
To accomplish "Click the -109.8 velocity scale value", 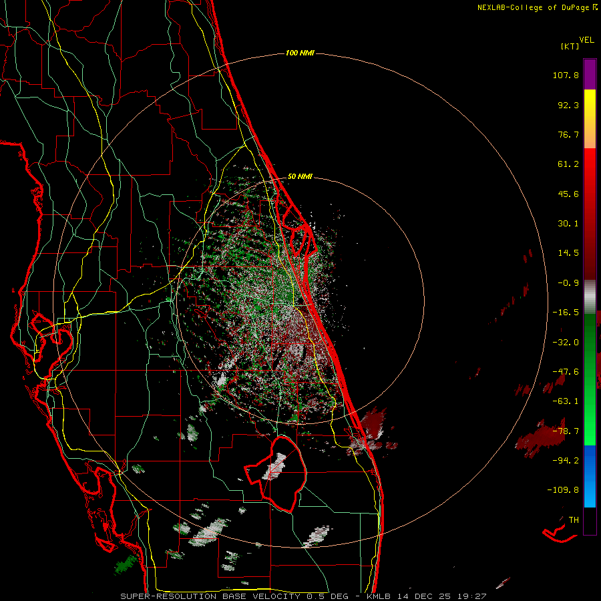I will tap(563, 490).
